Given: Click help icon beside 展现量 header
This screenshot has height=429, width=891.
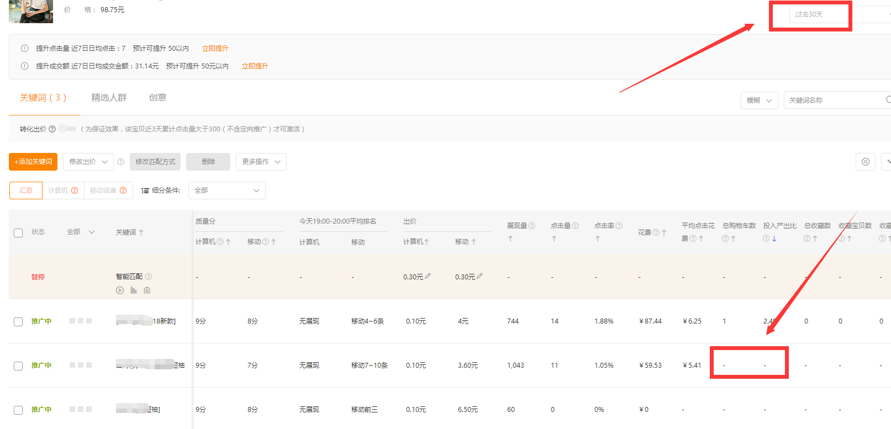Looking at the screenshot, I should 532,226.
